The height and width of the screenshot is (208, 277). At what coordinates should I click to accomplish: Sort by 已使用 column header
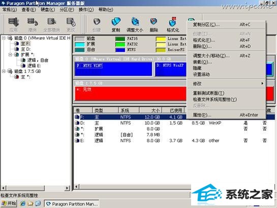(x=173, y=110)
